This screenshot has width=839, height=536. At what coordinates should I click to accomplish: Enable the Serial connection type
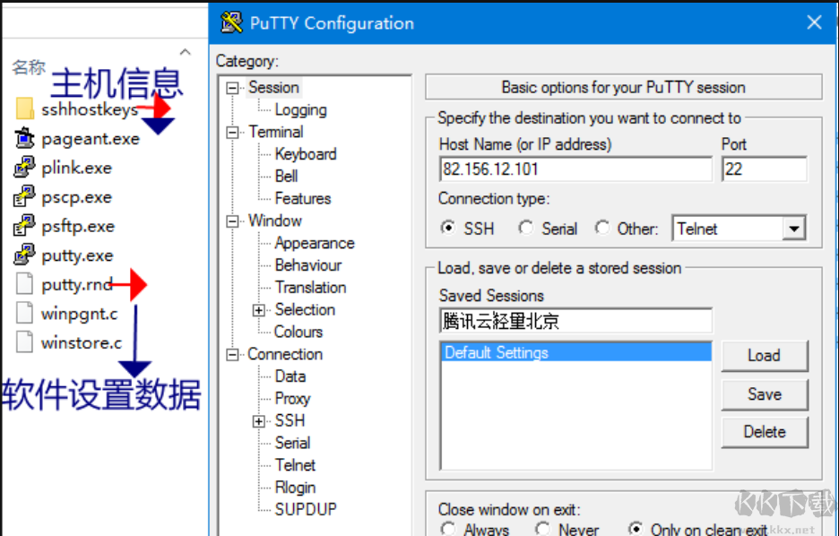coord(526,229)
